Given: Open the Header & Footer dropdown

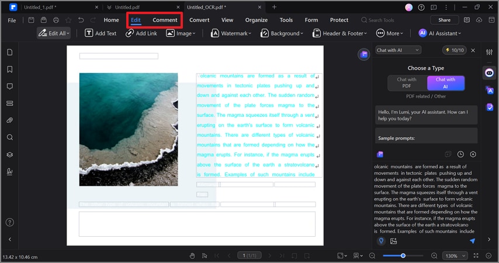Looking at the screenshot, I should (x=339, y=33).
